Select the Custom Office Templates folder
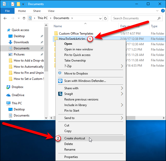Viewport: 166px width, 161px height. pyautogui.click(x=76, y=34)
